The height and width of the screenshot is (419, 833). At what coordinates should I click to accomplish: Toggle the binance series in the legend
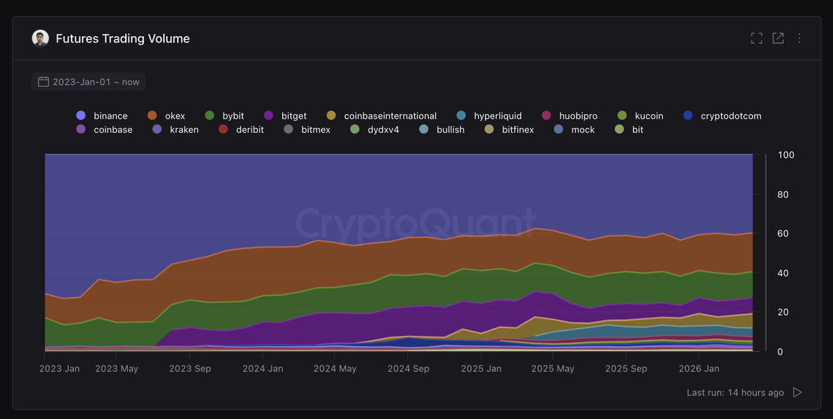coord(102,116)
